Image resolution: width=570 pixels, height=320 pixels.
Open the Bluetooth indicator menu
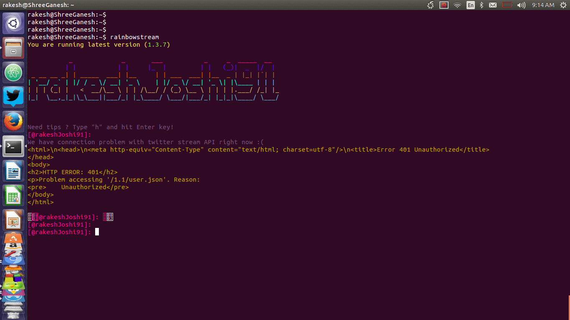coord(482,5)
